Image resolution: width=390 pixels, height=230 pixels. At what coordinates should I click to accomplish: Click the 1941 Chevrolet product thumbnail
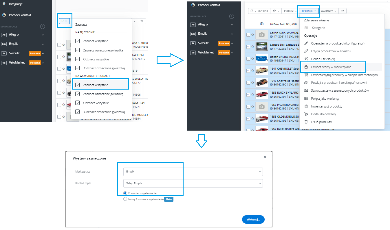click(262, 71)
